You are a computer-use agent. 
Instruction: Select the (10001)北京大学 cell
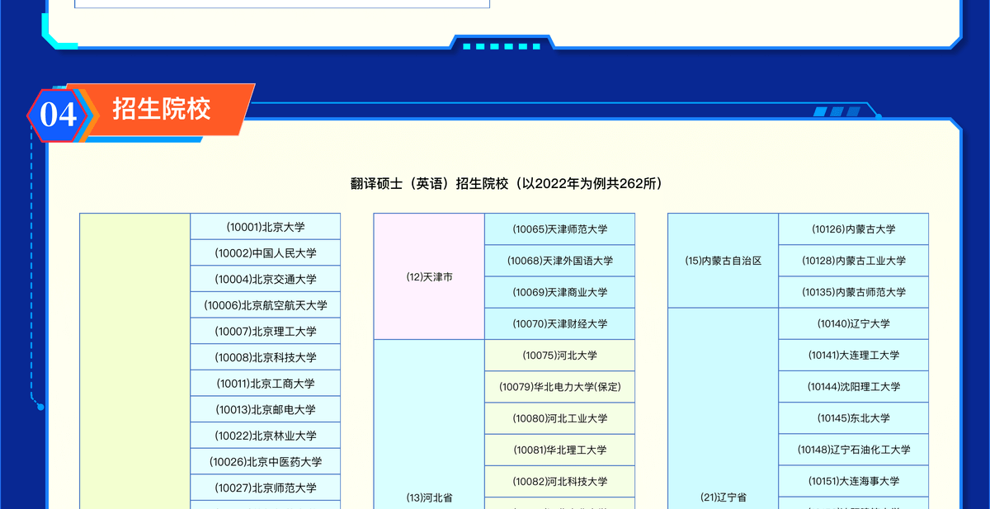(265, 227)
